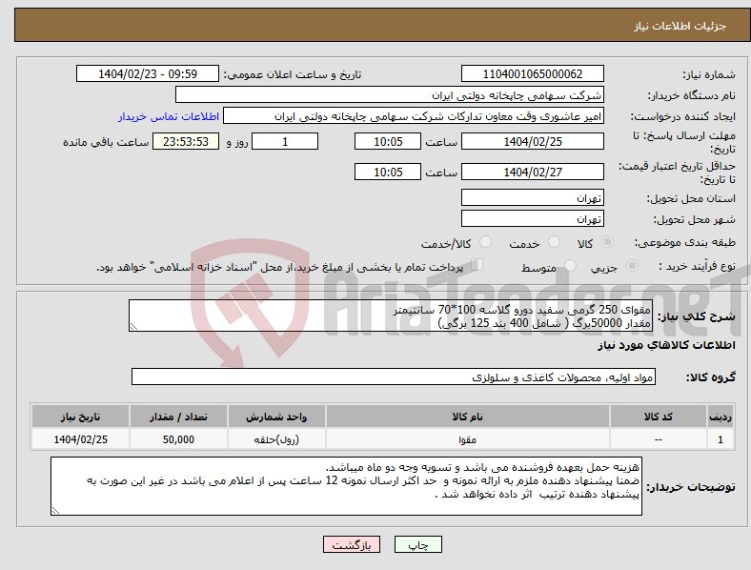Click the 50,000 quantity cell
The image size is (751, 570).
point(178,439)
